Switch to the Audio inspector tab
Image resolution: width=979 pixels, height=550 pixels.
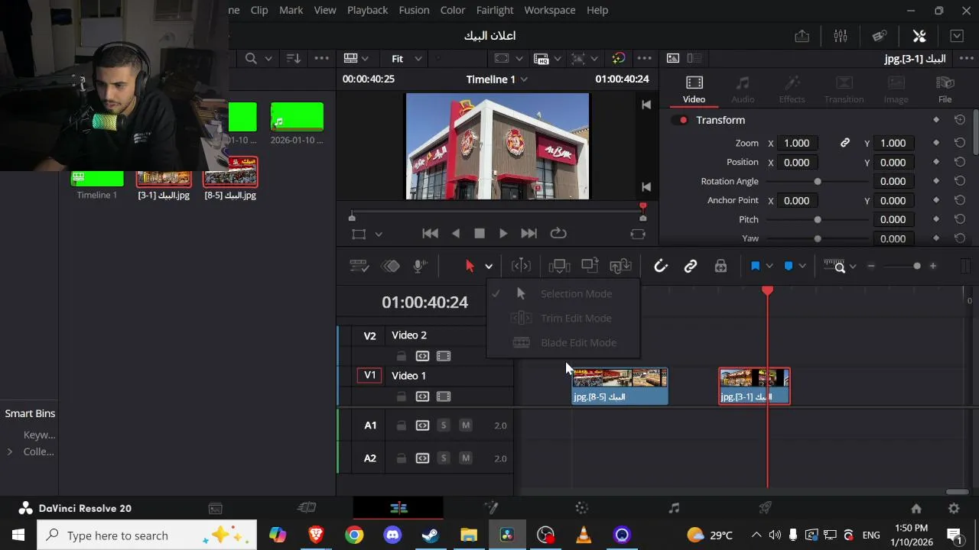pyautogui.click(x=743, y=89)
